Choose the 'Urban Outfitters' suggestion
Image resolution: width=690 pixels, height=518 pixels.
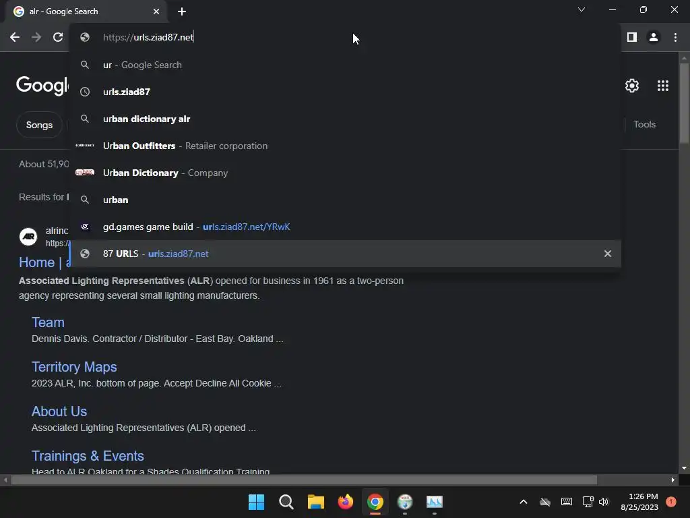[x=346, y=146]
